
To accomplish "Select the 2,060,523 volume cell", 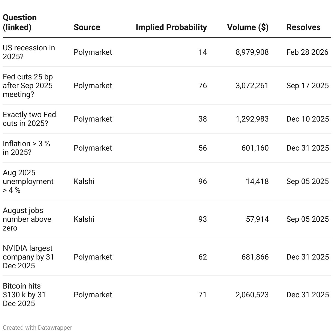I will tap(252, 295).
